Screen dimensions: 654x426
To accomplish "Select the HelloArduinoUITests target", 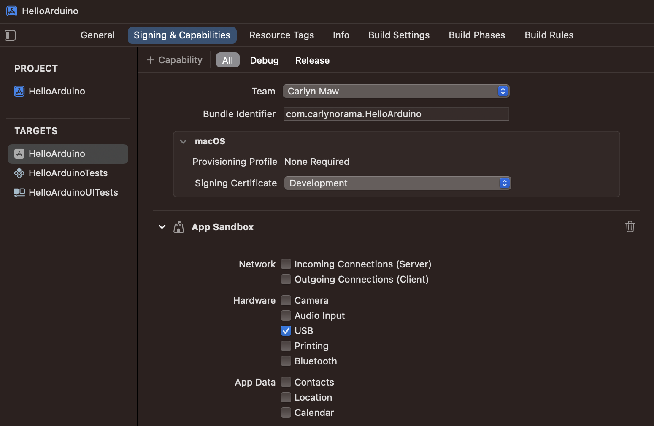I will 66,193.
